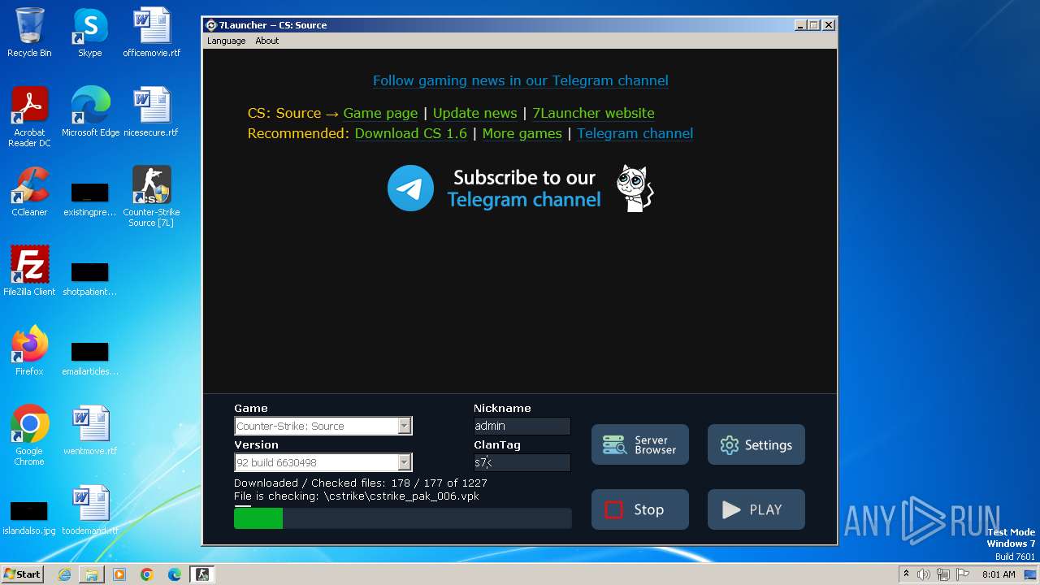Click the download progress bar
The width and height of the screenshot is (1040, 585).
[x=403, y=518]
